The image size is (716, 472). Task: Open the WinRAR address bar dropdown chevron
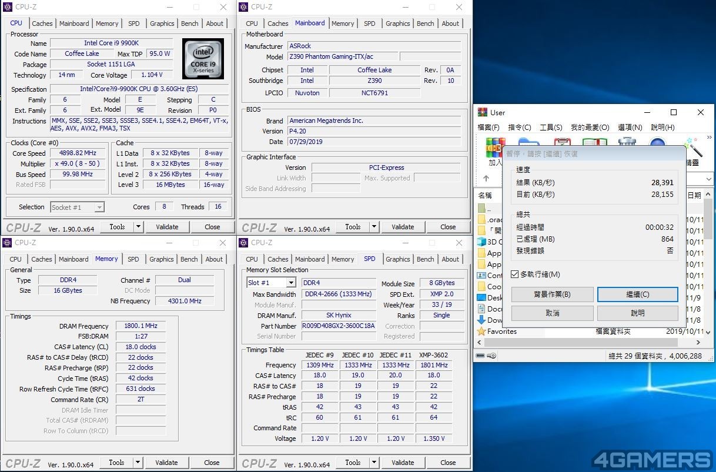pyautogui.click(x=708, y=178)
